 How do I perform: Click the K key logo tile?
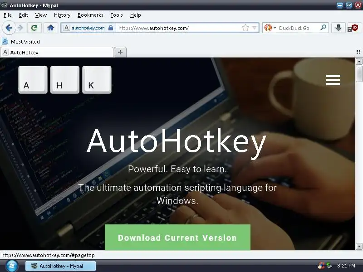pyautogui.click(x=97, y=80)
